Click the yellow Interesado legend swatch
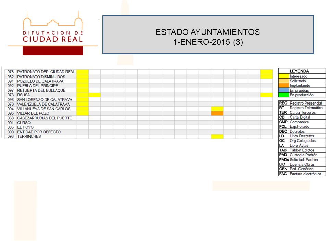329x246 pixels. click(284, 76)
